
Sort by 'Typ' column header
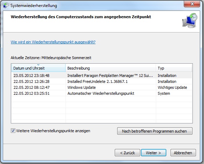(x=174, y=68)
